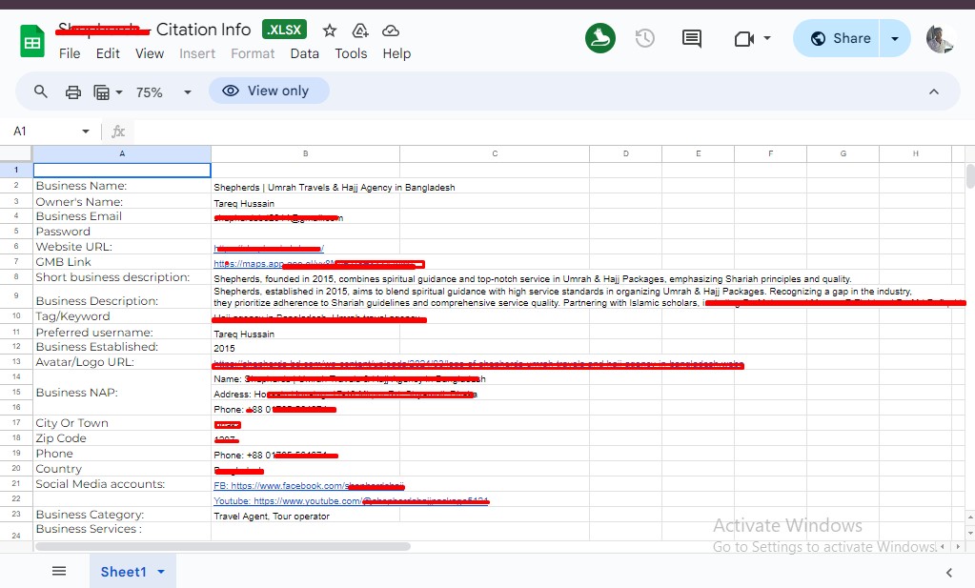This screenshot has height=588, width=975.
Task: Click the Google Sheets home icon
Action: [32, 41]
